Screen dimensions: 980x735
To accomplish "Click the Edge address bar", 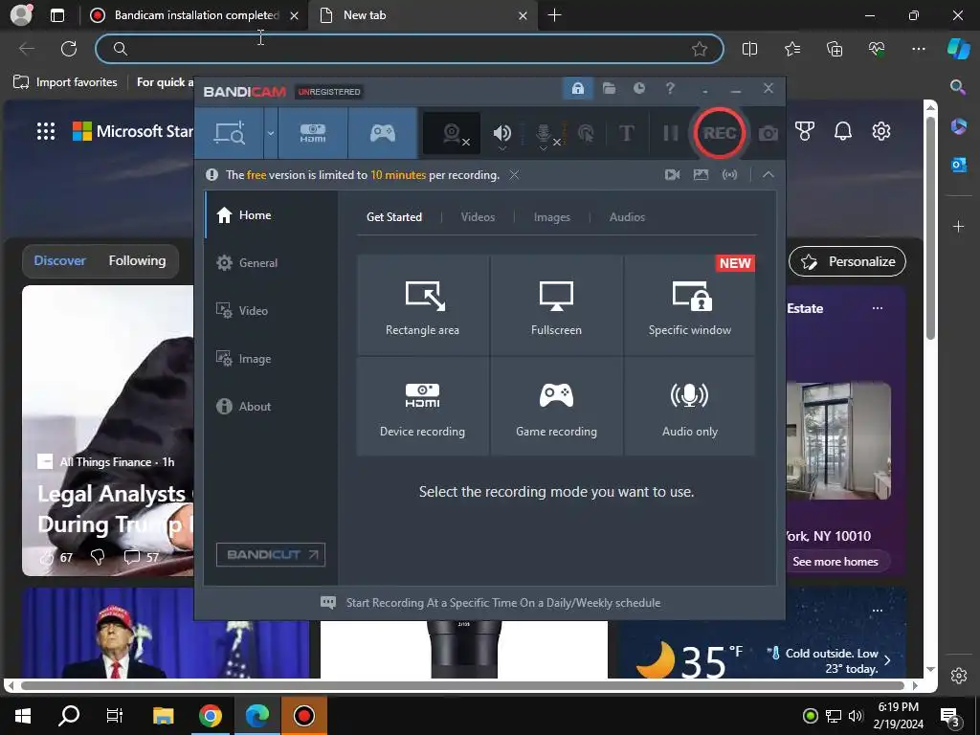I will [410, 49].
